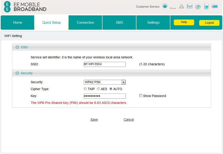Click the Key password input field

(x=105, y=96)
